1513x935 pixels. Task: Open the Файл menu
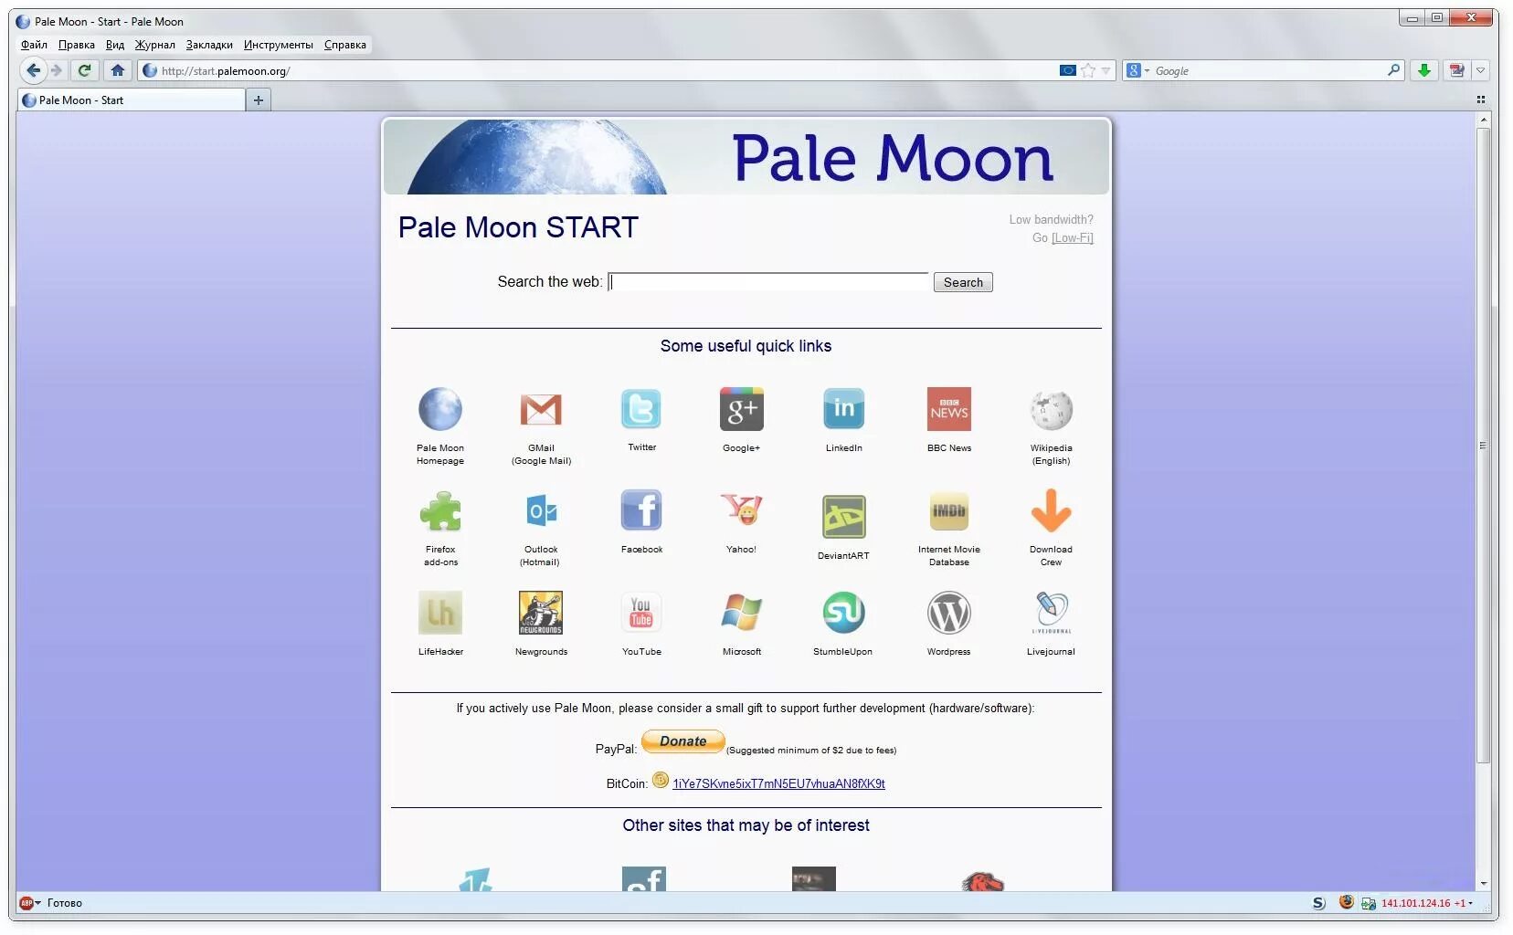click(x=34, y=45)
